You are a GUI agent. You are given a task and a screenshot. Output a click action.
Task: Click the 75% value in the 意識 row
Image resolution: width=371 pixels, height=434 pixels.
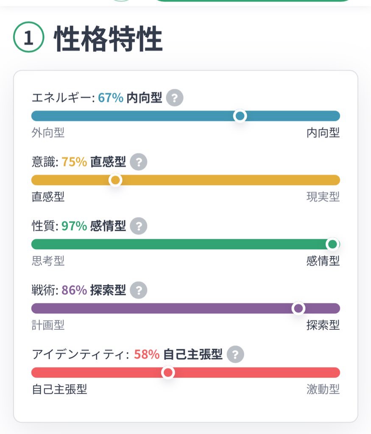[x=74, y=162]
